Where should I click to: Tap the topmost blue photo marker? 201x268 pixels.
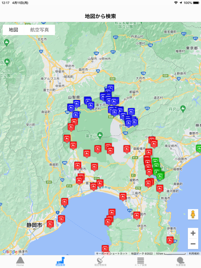(111, 88)
